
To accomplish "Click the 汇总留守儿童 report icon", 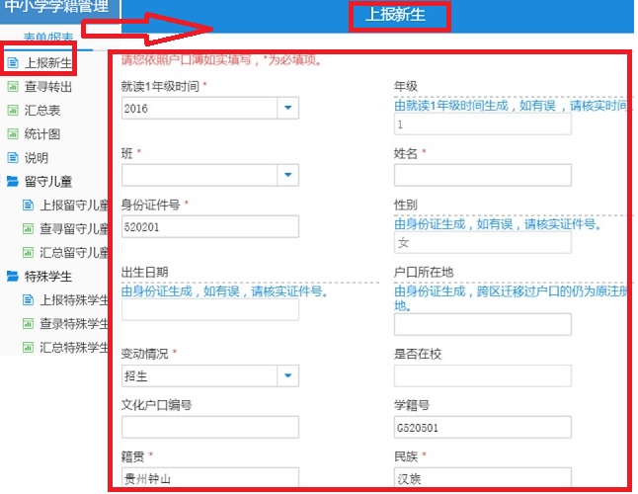I will point(28,252).
